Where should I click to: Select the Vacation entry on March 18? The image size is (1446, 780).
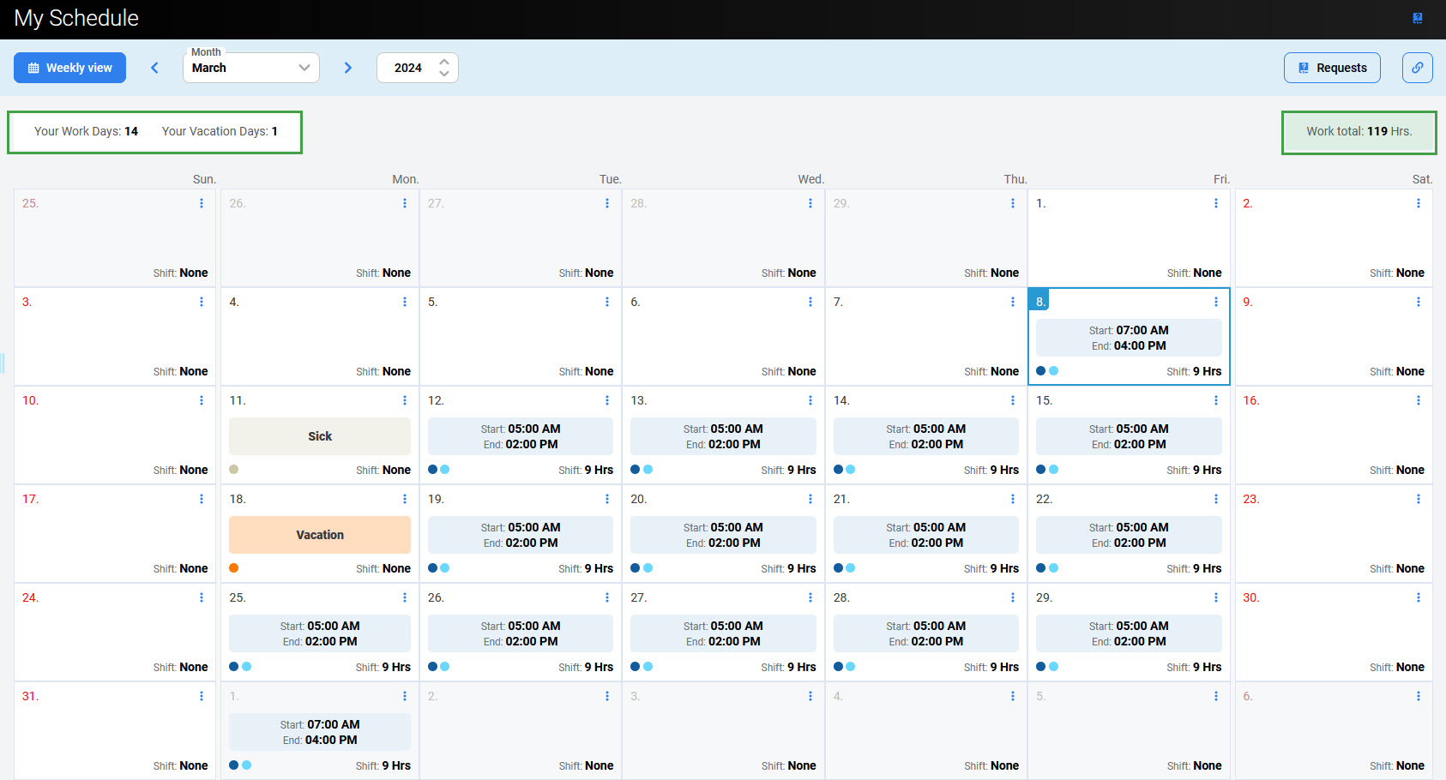(319, 535)
